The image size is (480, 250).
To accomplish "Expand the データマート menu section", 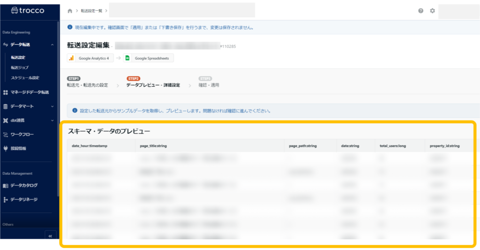I will [x=52, y=106].
